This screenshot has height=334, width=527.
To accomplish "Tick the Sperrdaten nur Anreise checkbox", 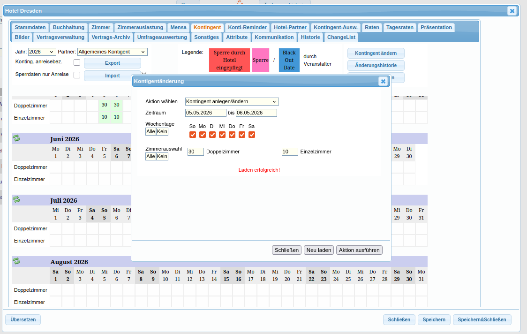I will [77, 75].
